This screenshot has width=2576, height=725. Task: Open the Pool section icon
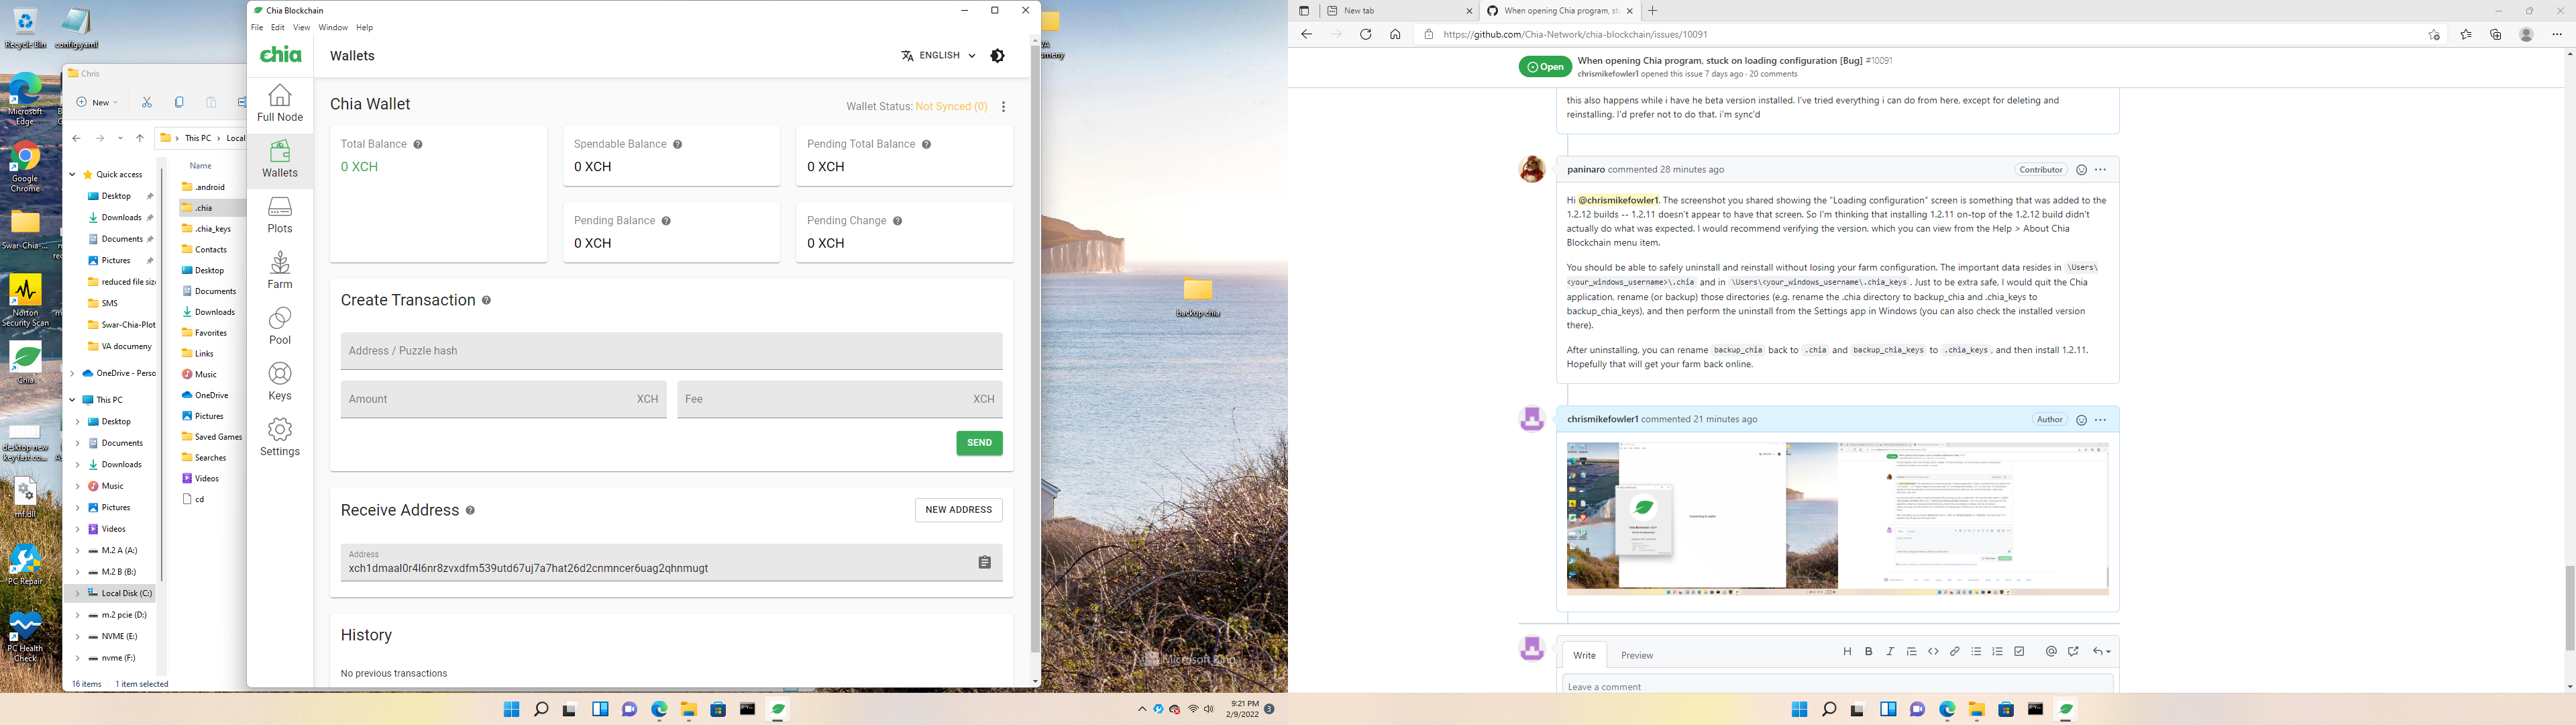point(280,322)
